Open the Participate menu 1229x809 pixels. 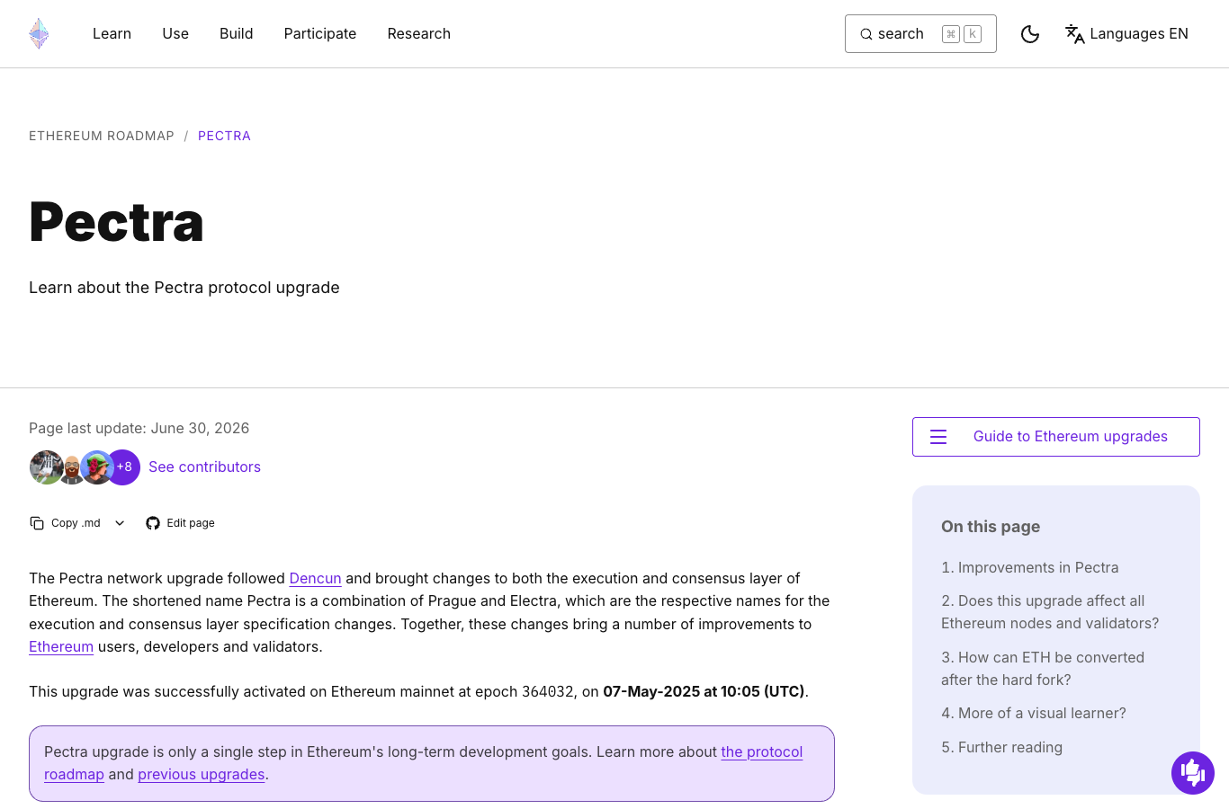(x=320, y=33)
